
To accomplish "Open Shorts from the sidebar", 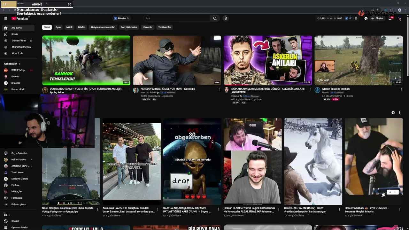I will (x=18, y=34).
